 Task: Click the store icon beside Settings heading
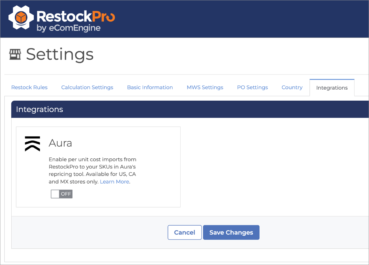[15, 55]
